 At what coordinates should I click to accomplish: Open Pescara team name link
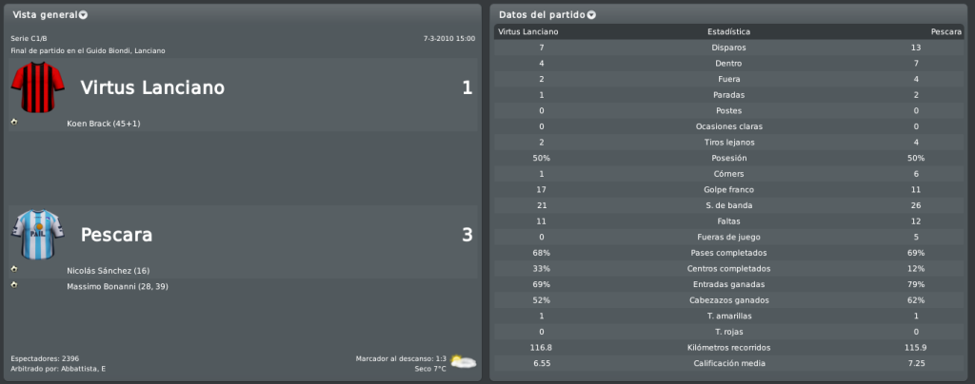(x=117, y=235)
